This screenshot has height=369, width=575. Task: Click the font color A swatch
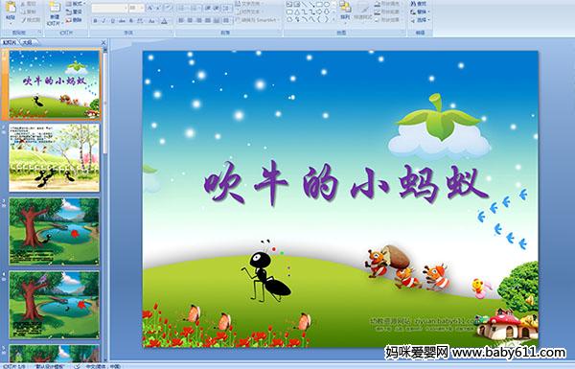coord(164,21)
